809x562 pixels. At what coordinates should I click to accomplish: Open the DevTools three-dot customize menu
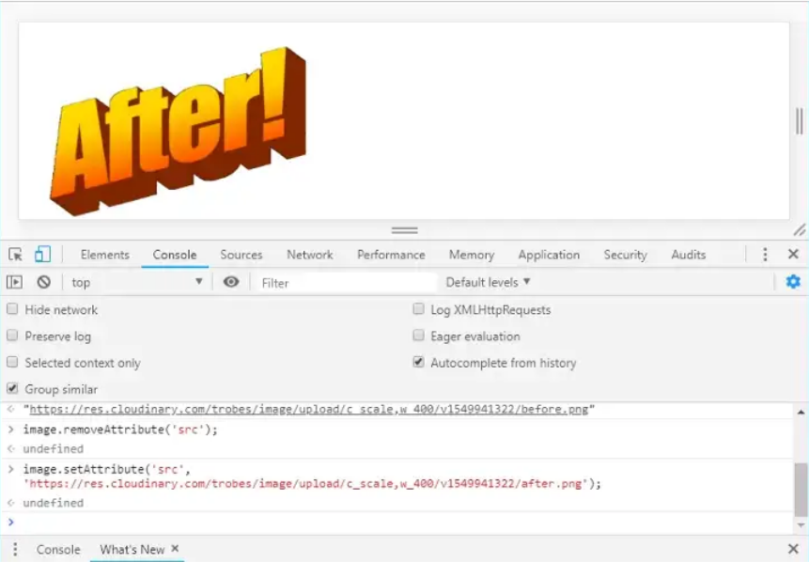(x=765, y=255)
